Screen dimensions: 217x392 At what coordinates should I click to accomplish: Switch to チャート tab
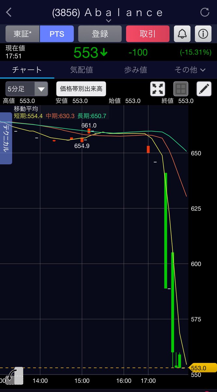pos(27,70)
